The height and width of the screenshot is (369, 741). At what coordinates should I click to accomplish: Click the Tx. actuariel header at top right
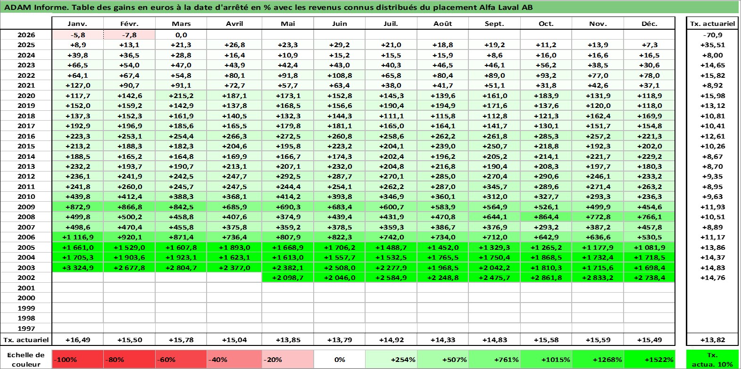tap(712, 24)
